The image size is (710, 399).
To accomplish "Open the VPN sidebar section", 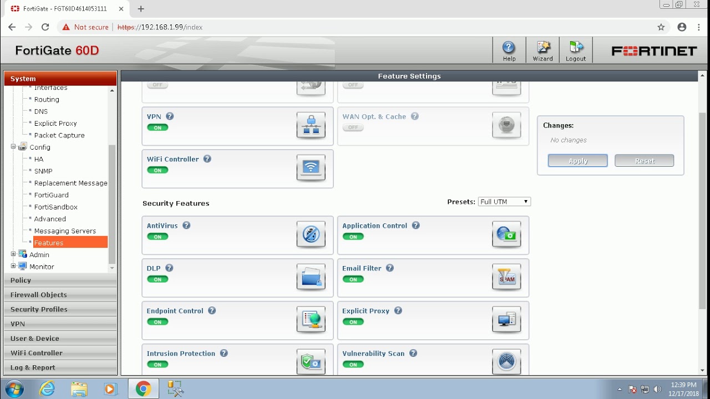I will point(60,324).
